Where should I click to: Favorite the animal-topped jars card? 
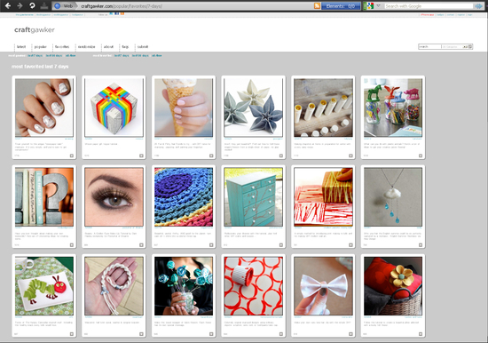[421, 156]
